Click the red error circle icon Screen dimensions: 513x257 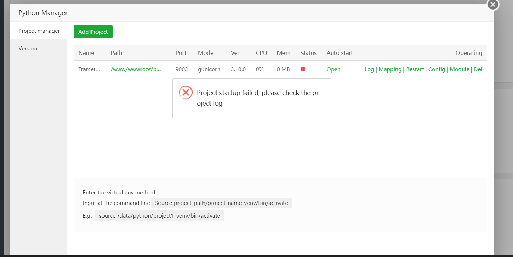(186, 93)
